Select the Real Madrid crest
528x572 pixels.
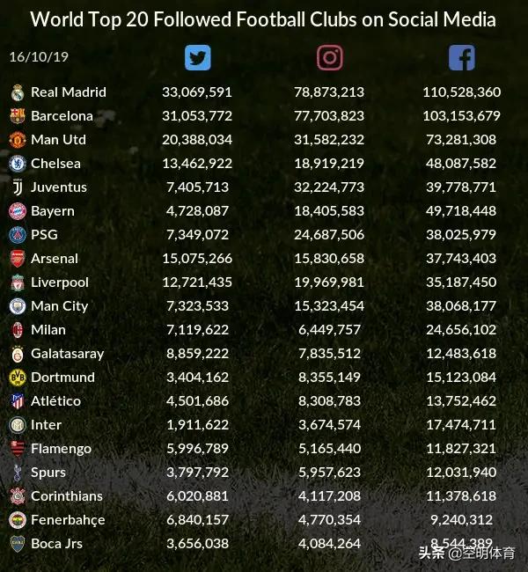18,92
